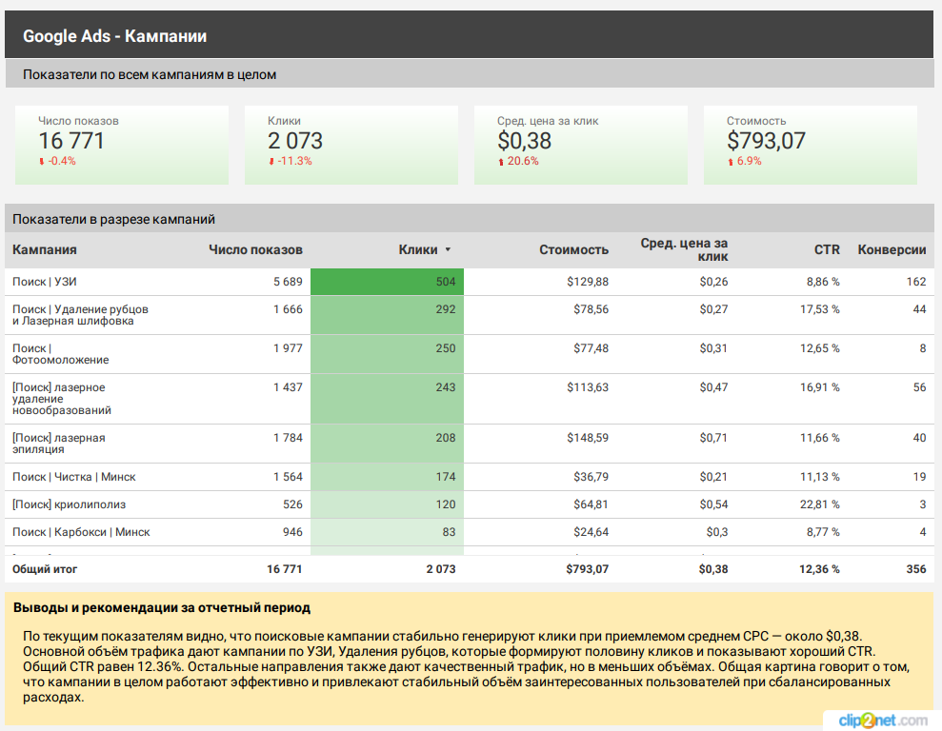Click the red down arrow beside -0.4%
The image size is (942, 731).
[x=42, y=162]
